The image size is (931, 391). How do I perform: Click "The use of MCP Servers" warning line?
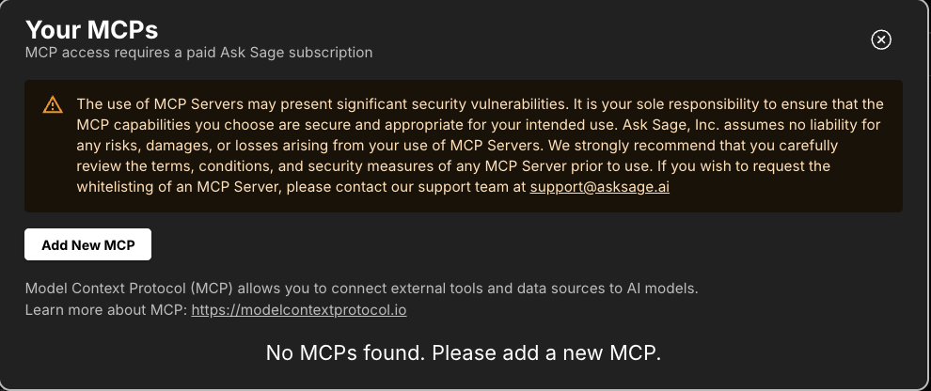(481, 103)
